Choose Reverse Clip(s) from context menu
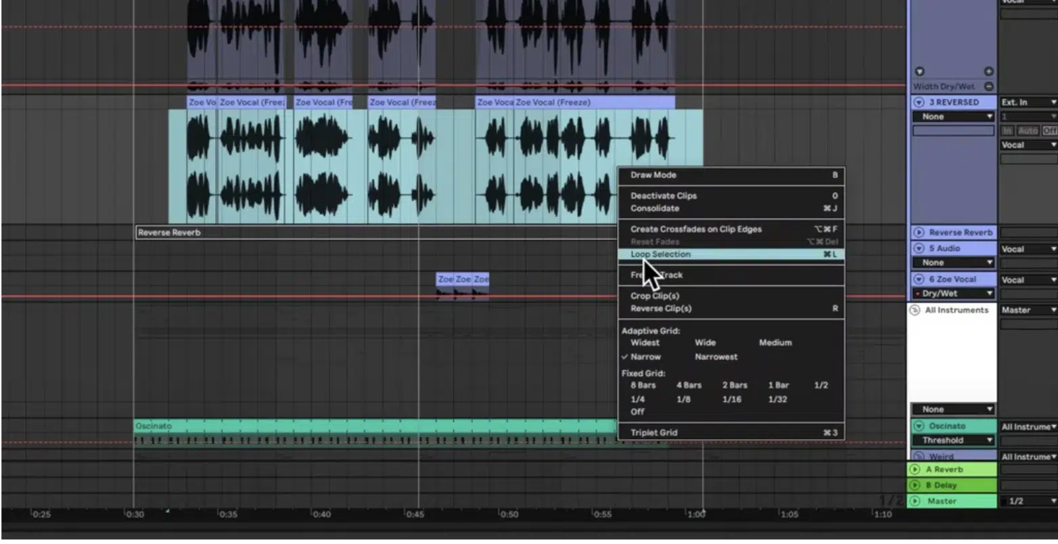 (x=731, y=309)
